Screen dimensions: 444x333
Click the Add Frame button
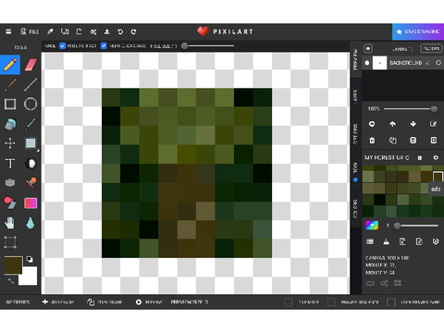(58, 302)
